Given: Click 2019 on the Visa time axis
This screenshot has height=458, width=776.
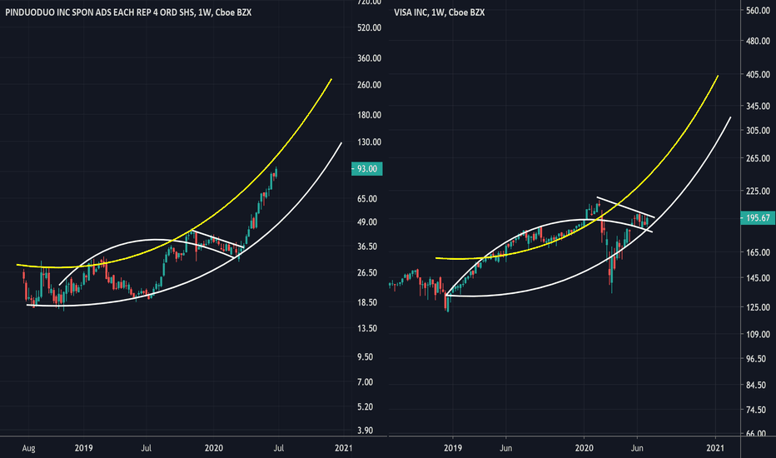Looking at the screenshot, I should 453,448.
